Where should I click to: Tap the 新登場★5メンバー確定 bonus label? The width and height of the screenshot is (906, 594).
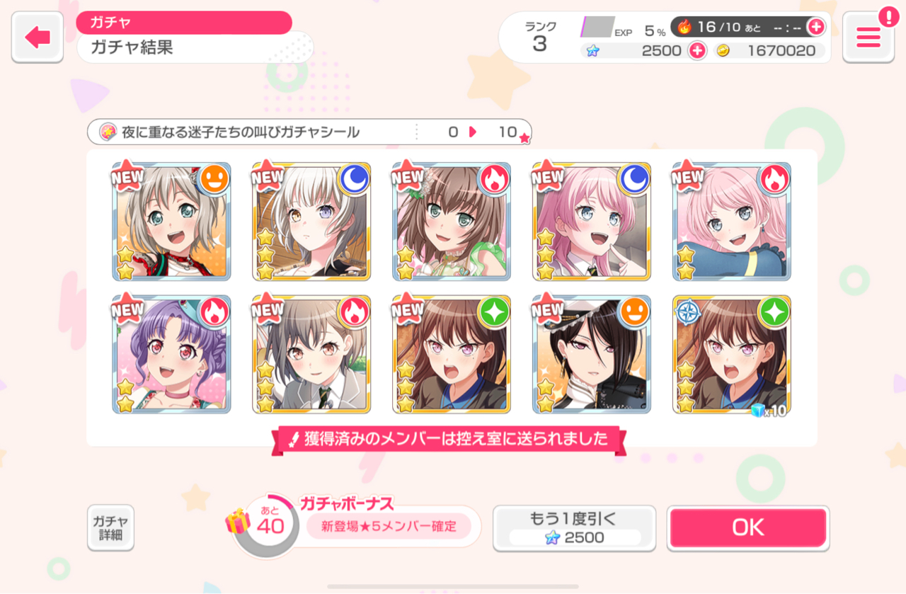click(389, 527)
